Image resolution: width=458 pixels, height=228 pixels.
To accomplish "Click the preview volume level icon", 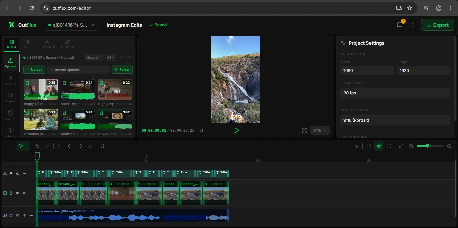I will (202, 130).
